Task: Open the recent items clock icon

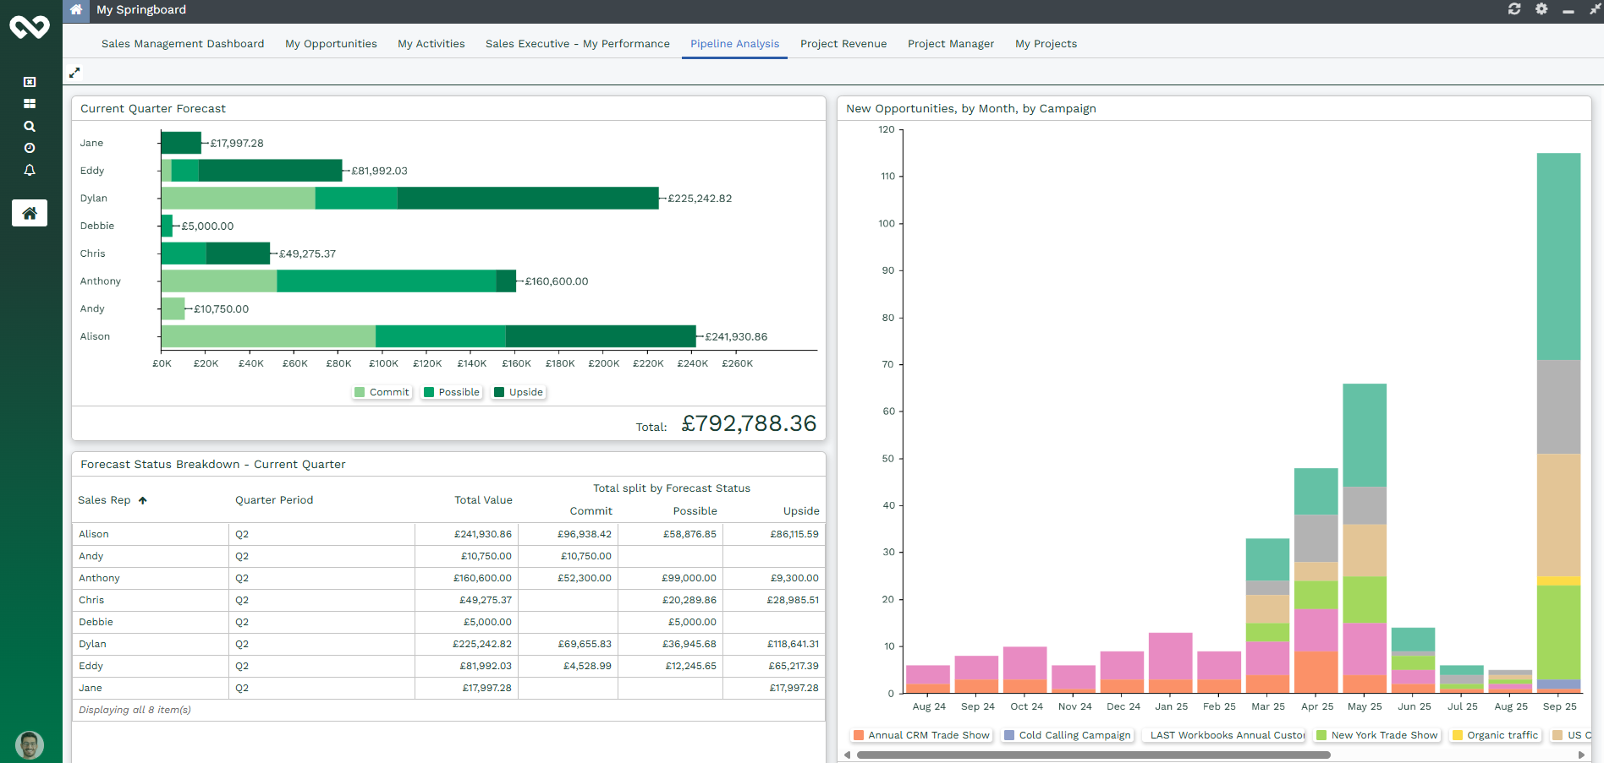Action: [30, 148]
